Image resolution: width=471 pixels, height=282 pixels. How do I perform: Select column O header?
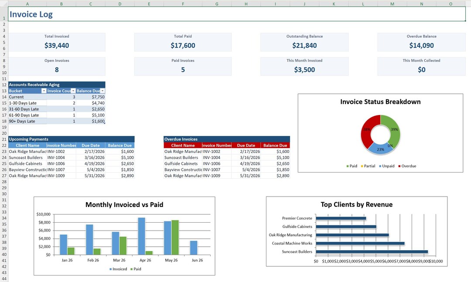coord(451,4)
